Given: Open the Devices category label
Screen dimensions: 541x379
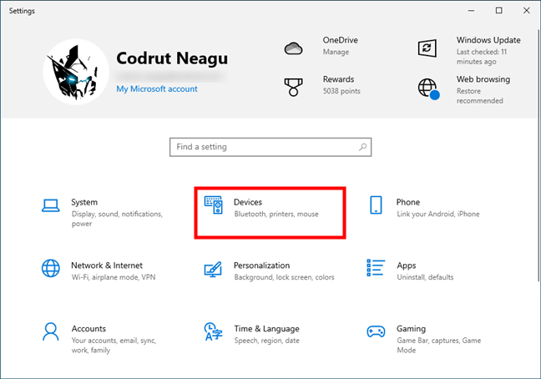Looking at the screenshot, I should click(x=248, y=202).
